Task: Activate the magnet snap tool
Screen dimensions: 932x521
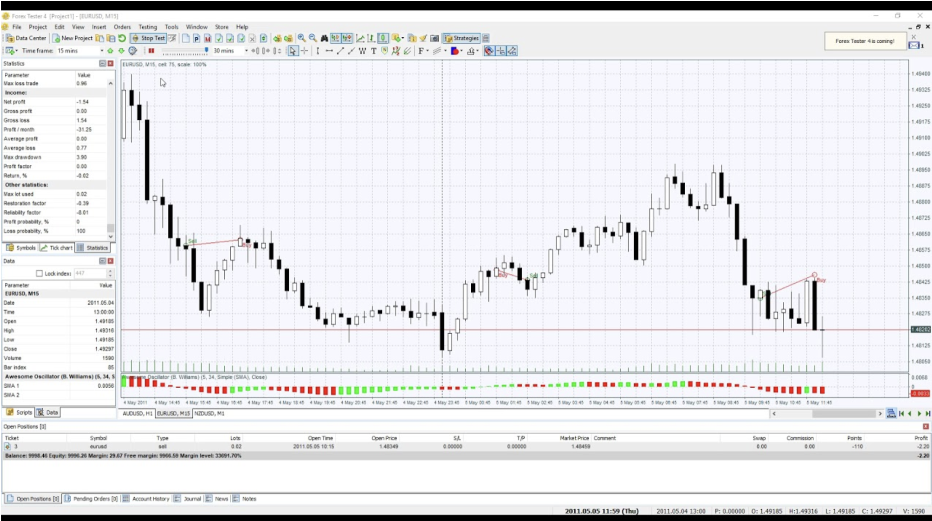Action: tap(489, 51)
